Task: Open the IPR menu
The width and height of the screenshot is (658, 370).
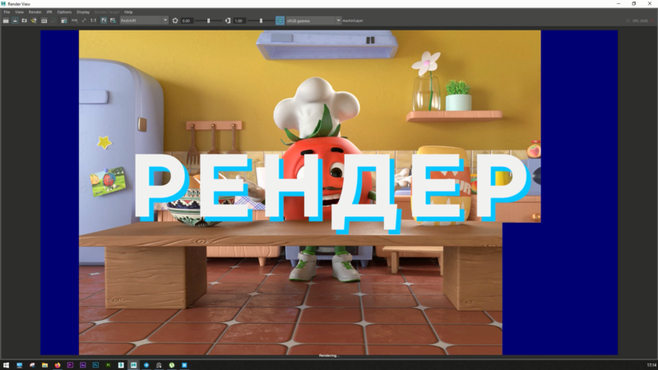Action: click(49, 12)
